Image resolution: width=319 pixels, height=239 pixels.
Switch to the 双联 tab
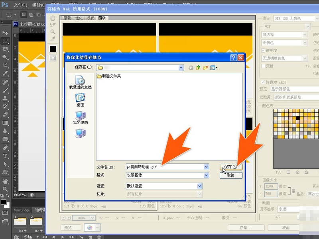(91, 18)
